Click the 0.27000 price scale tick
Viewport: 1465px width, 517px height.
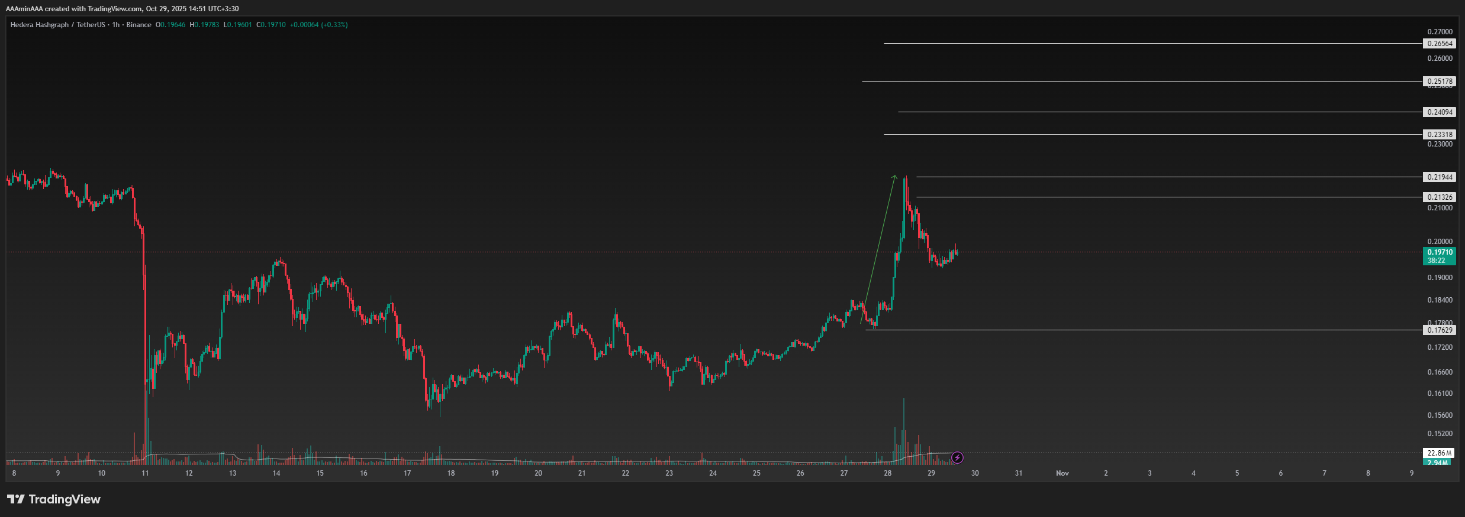pyautogui.click(x=1440, y=32)
